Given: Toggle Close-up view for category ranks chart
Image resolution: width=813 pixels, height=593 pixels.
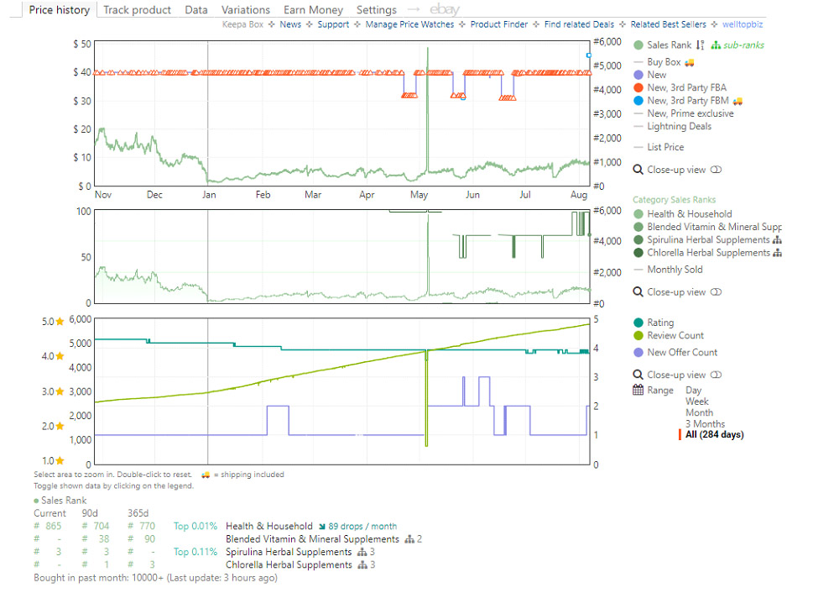Looking at the screenshot, I should (x=716, y=292).
